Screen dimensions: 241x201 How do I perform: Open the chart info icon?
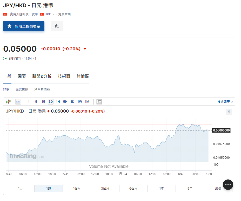click(x=229, y=112)
